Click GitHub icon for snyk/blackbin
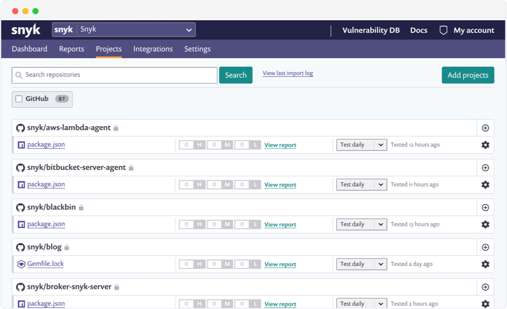 click(20, 208)
